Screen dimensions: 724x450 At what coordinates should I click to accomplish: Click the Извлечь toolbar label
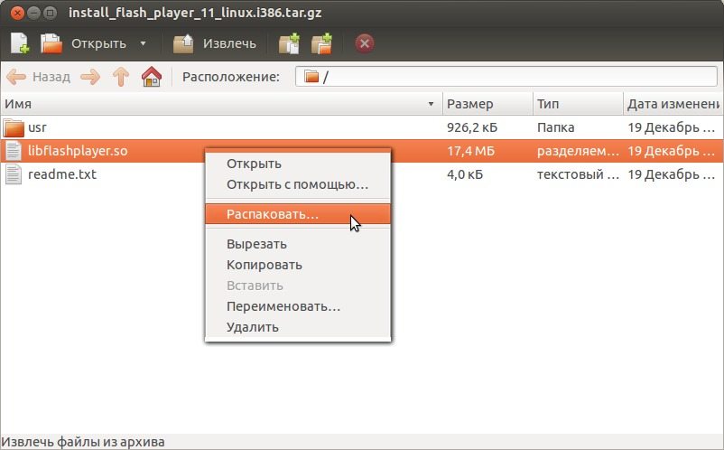[x=229, y=43]
